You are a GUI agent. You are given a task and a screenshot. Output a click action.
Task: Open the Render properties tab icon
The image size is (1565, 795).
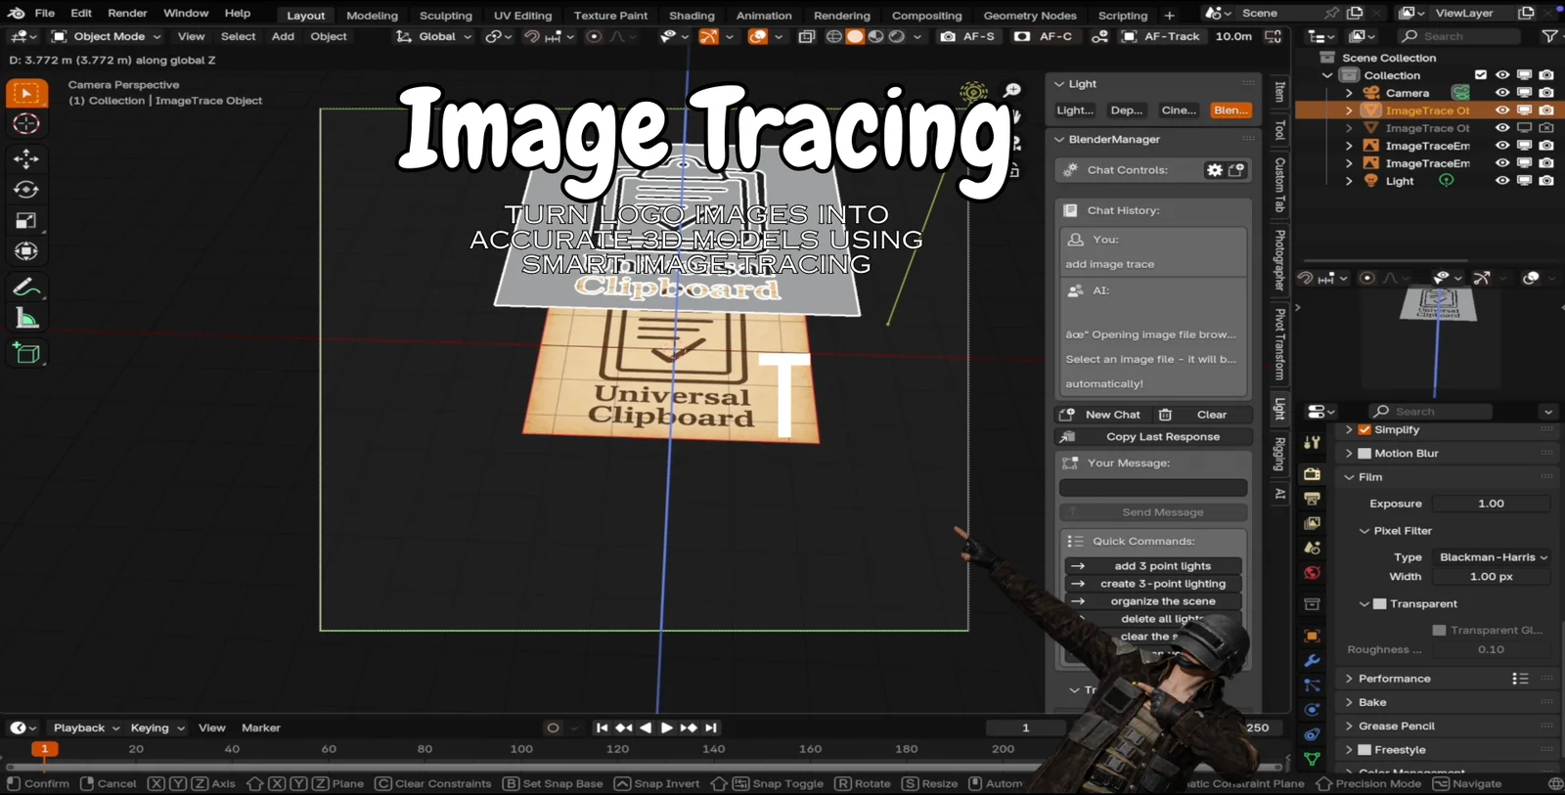pos(1313,474)
